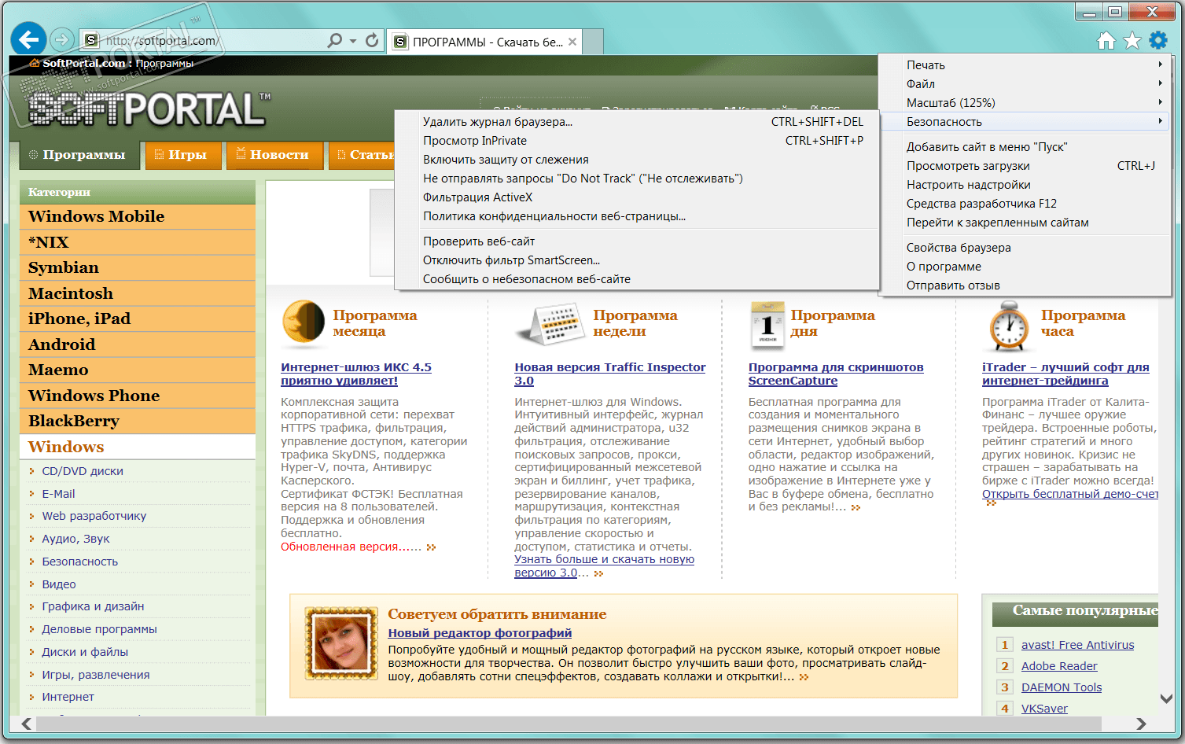
Task: Switch to the Новости site tab
Action: 274,155
